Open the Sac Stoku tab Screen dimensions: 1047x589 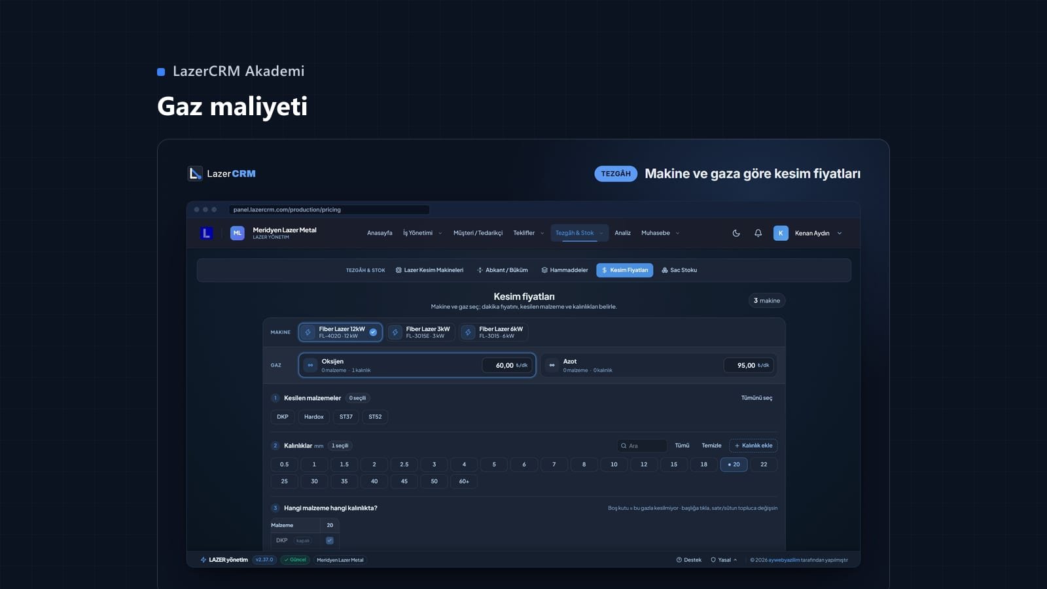coord(679,270)
